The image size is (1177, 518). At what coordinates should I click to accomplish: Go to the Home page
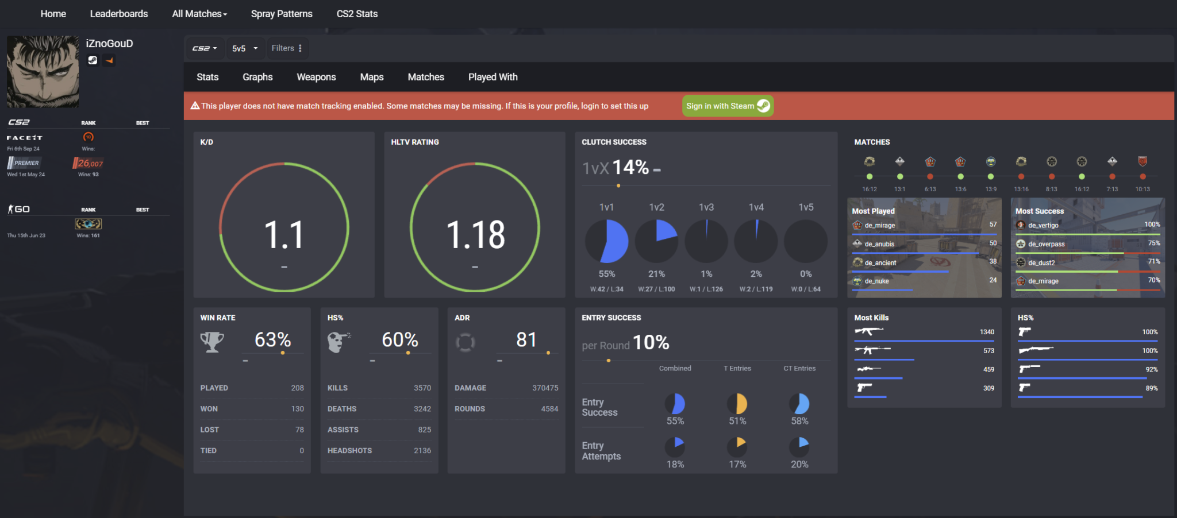[53, 14]
